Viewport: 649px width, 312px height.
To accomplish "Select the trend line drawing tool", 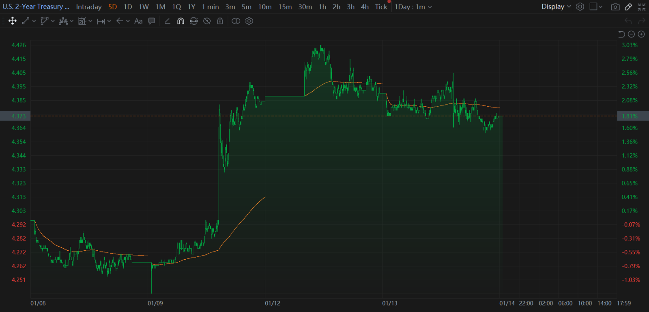I will (26, 21).
